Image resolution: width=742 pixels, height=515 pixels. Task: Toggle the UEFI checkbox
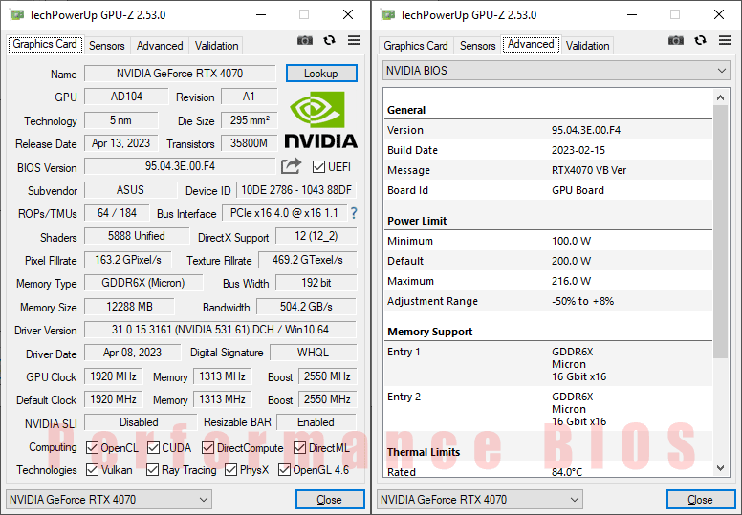(x=318, y=167)
